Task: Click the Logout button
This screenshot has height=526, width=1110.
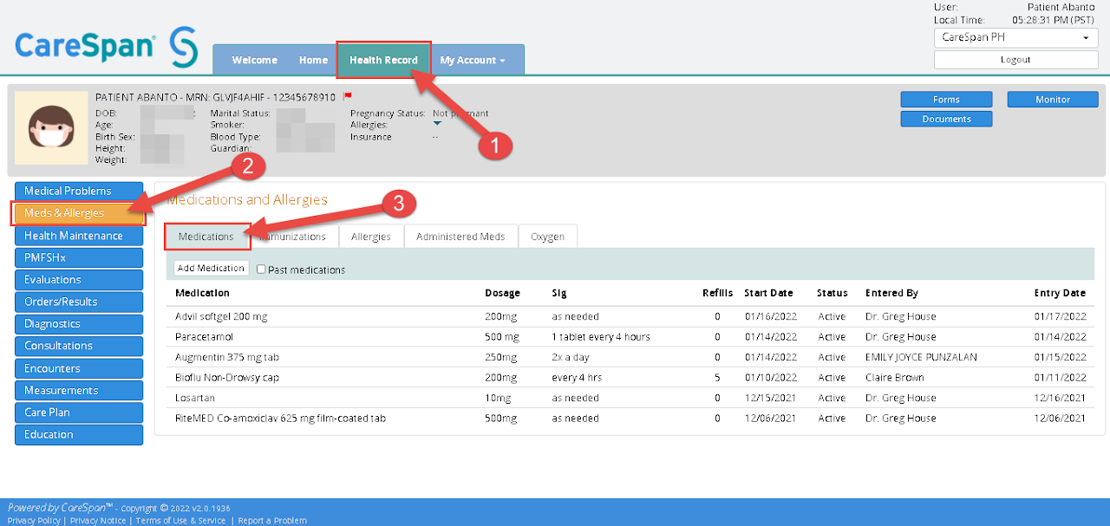Action: 1015,60
